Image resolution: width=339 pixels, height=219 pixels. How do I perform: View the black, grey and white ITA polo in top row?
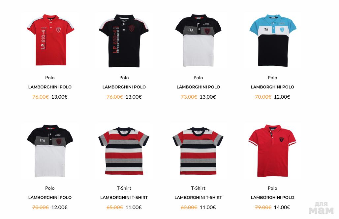198,40
